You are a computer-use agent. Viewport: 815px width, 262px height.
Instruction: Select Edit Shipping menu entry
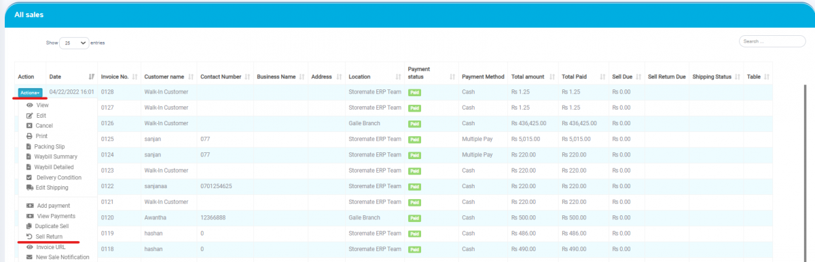(52, 188)
